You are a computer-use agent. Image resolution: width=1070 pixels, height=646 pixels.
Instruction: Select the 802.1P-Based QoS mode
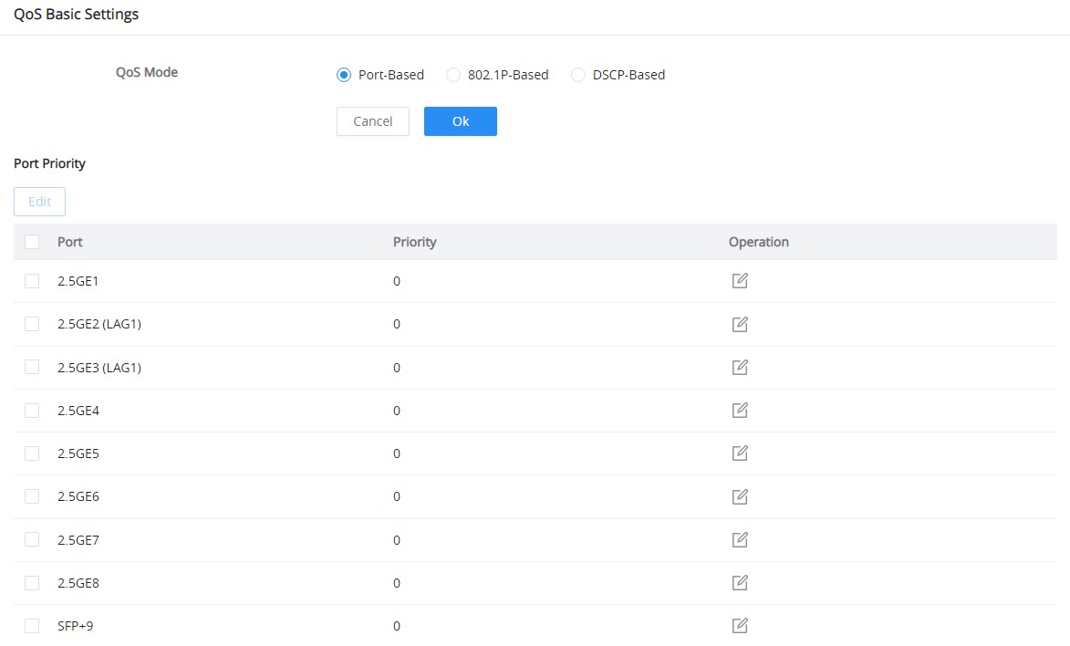pos(453,75)
